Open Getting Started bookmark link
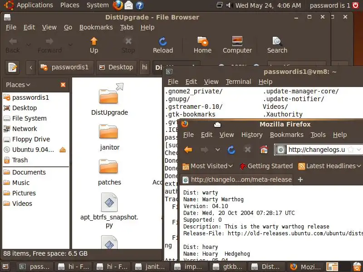The width and height of the screenshot is (363, 272). 266,166
